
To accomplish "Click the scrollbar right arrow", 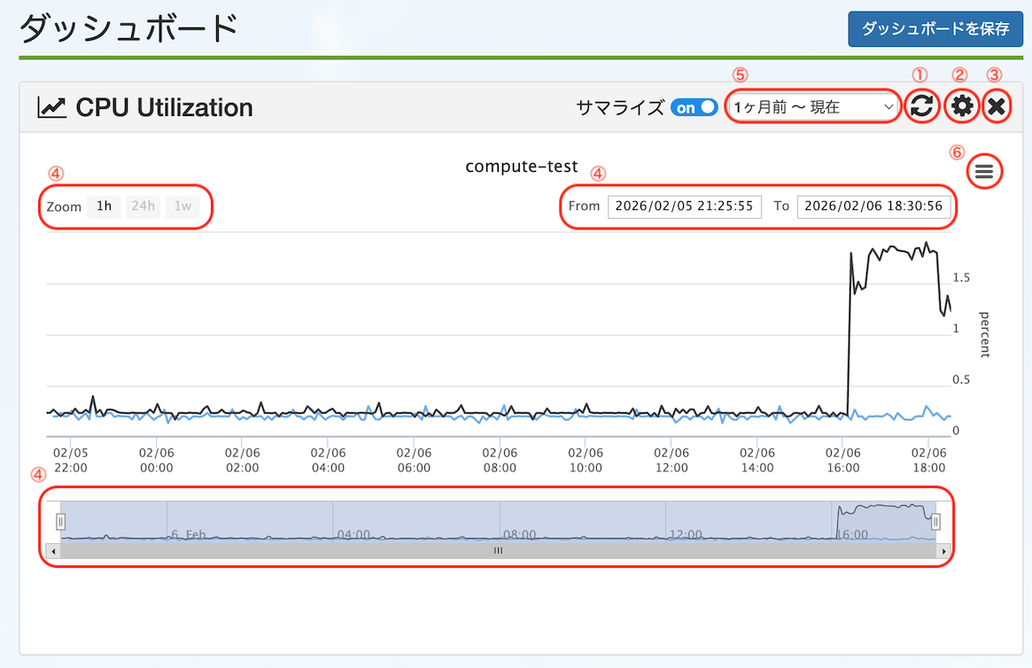I will [943, 550].
